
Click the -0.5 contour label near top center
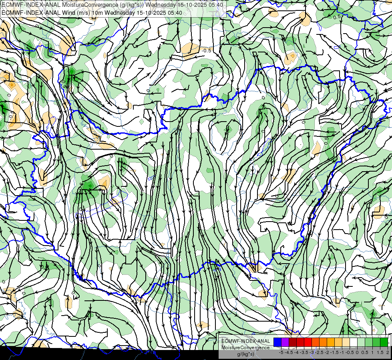pos(206,51)
